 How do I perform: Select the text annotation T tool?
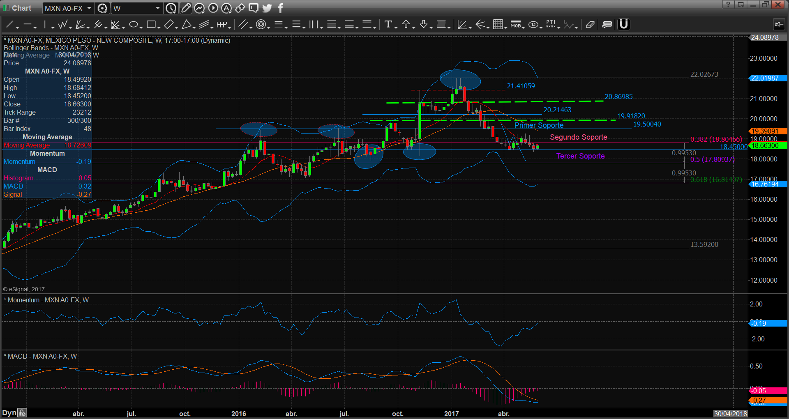point(388,25)
